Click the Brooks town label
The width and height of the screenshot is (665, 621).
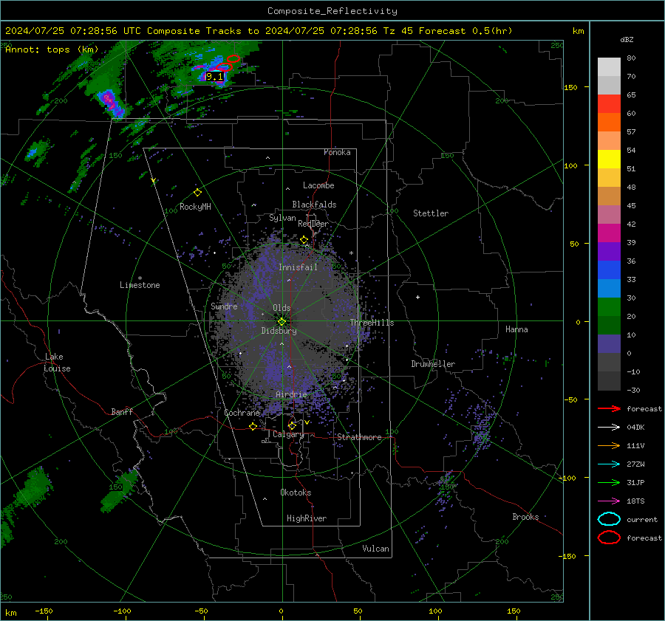525,517
